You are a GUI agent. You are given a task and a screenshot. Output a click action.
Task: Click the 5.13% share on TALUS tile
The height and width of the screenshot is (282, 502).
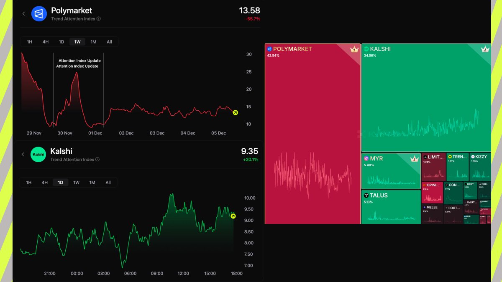point(369,202)
